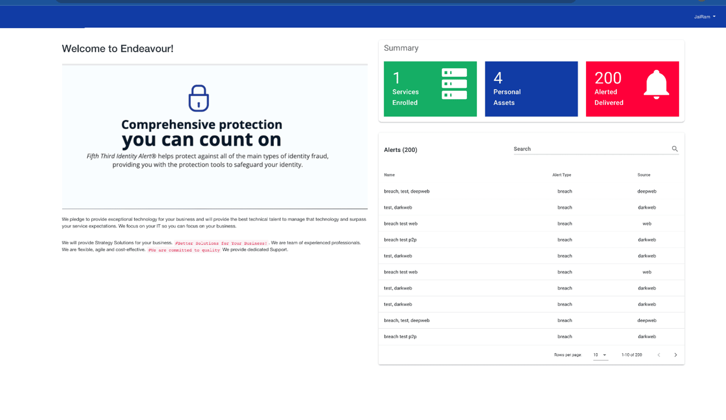Click the alert bell icon on red card
Screen dimensions: 726x420
point(656,84)
